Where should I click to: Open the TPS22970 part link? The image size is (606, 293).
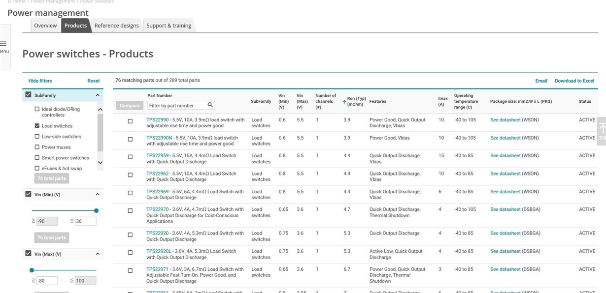pyautogui.click(x=158, y=209)
